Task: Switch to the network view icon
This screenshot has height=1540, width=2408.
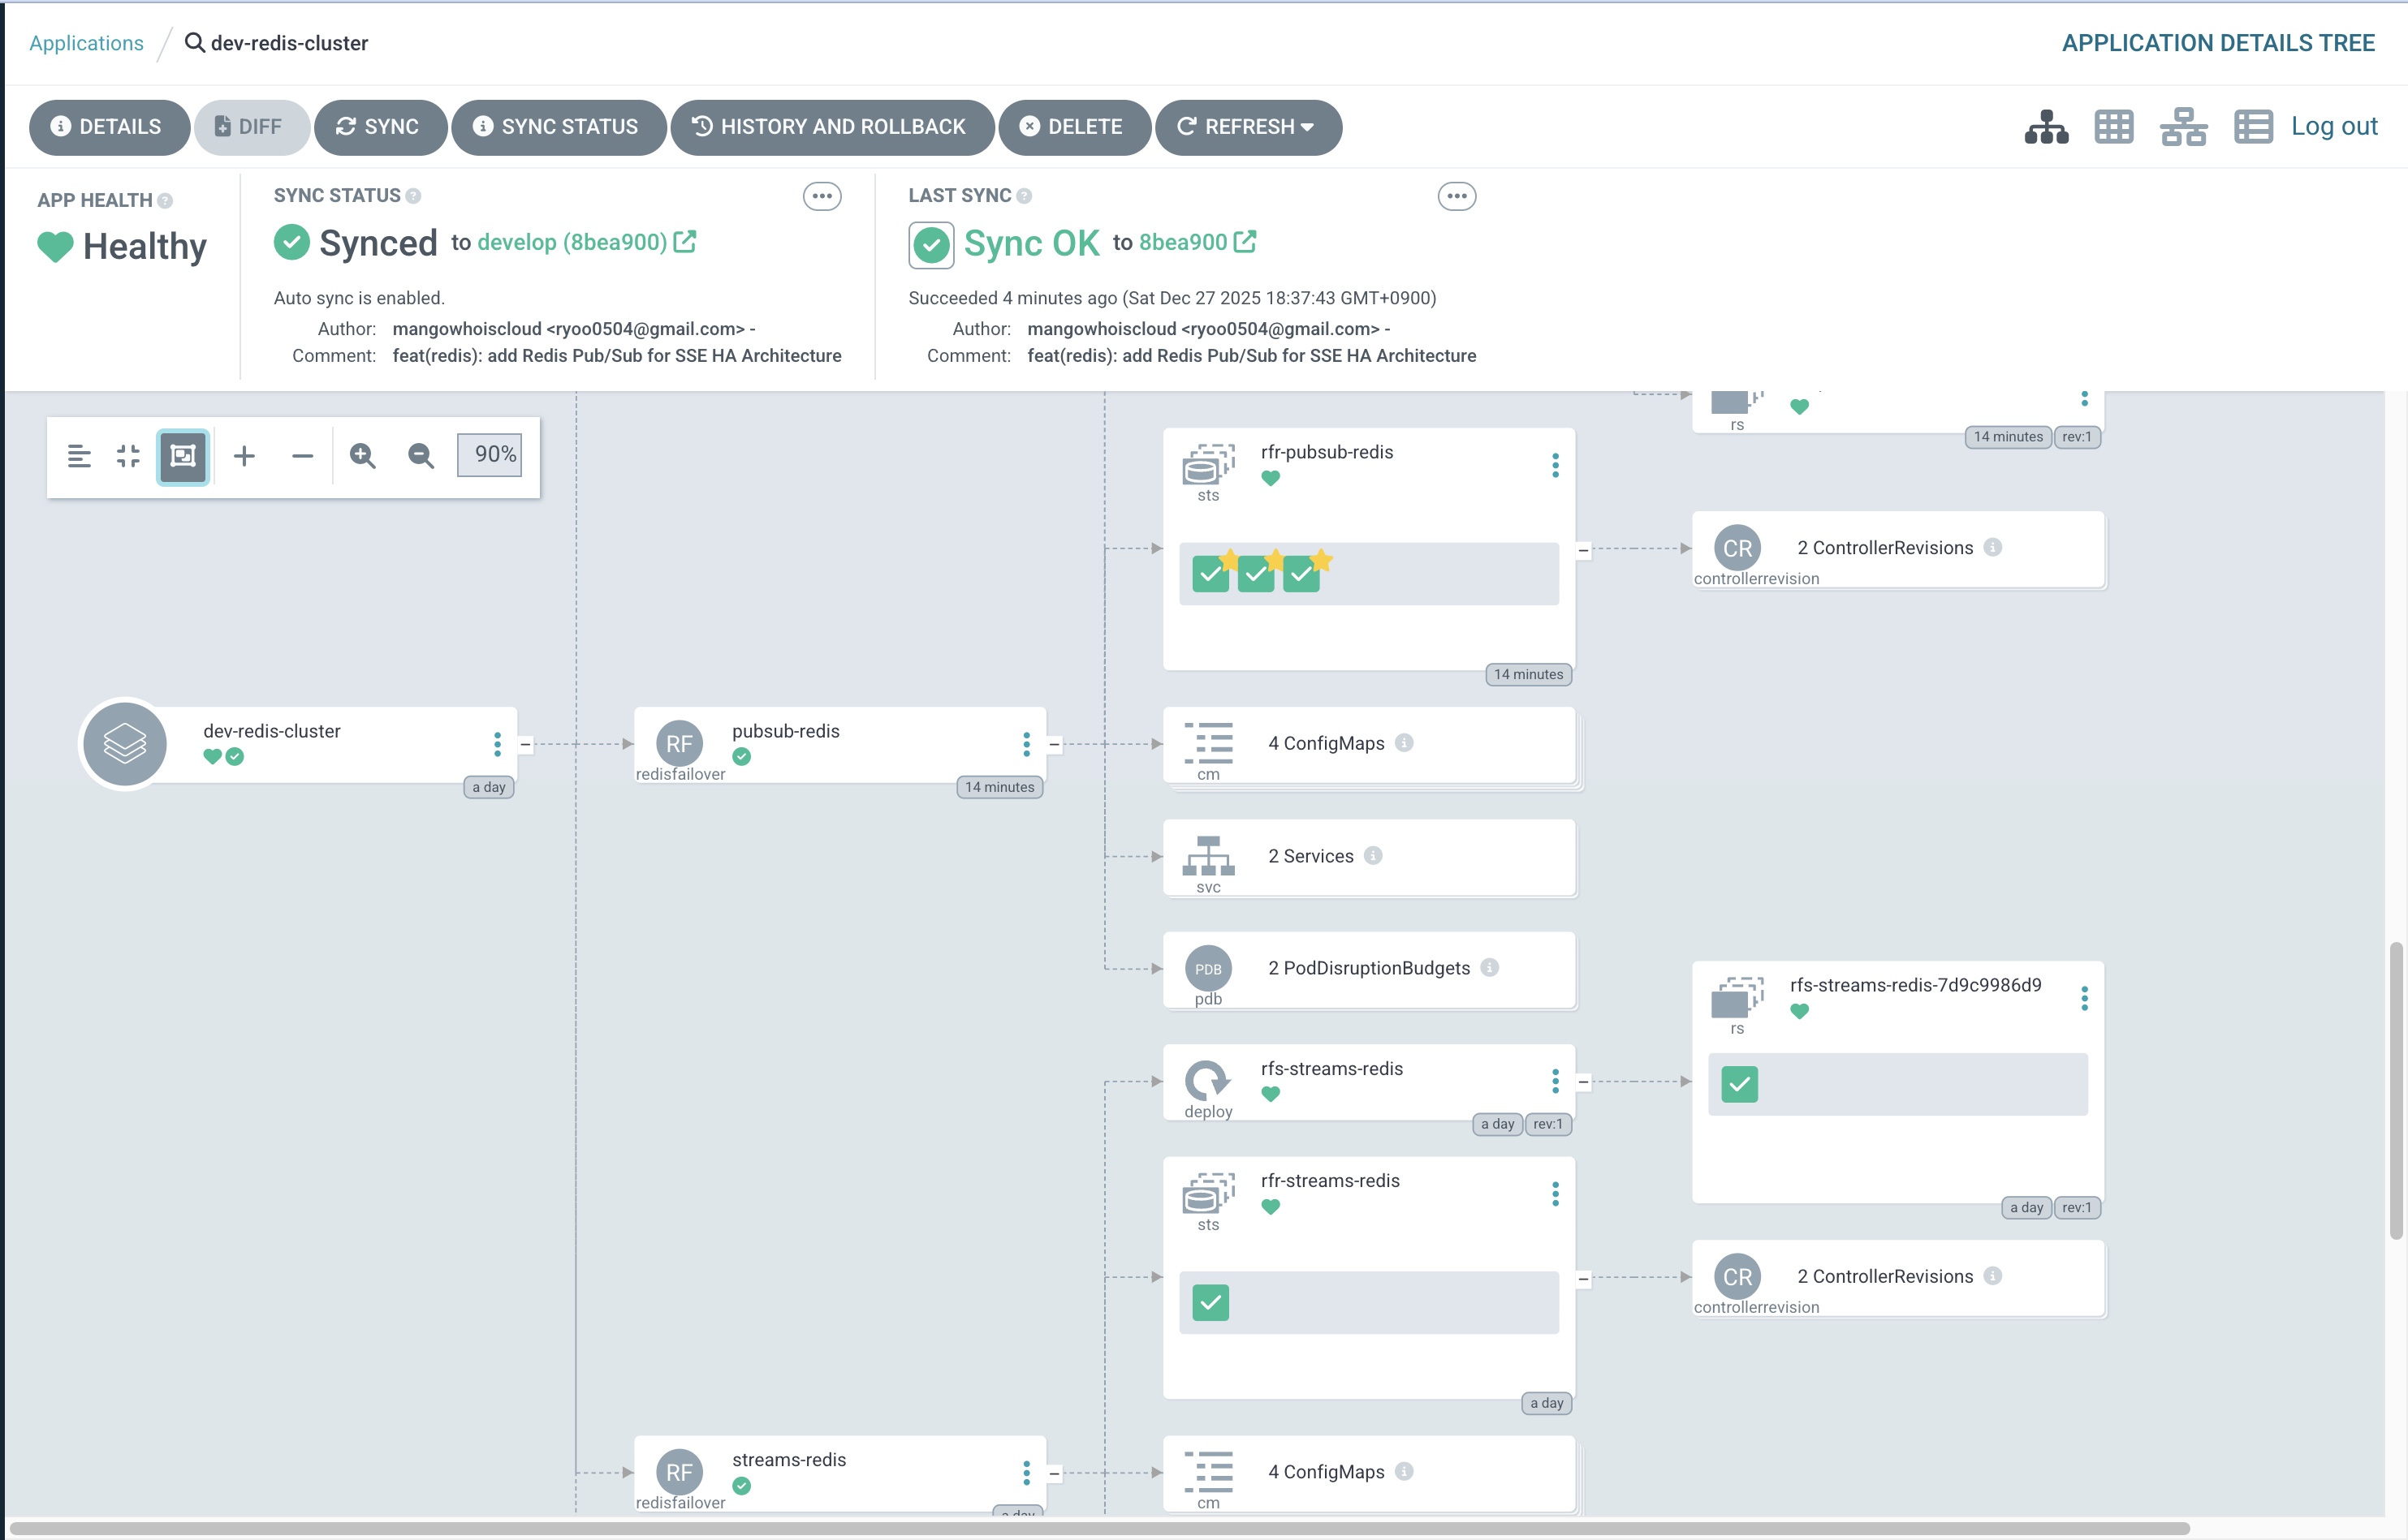Action: click(2183, 127)
